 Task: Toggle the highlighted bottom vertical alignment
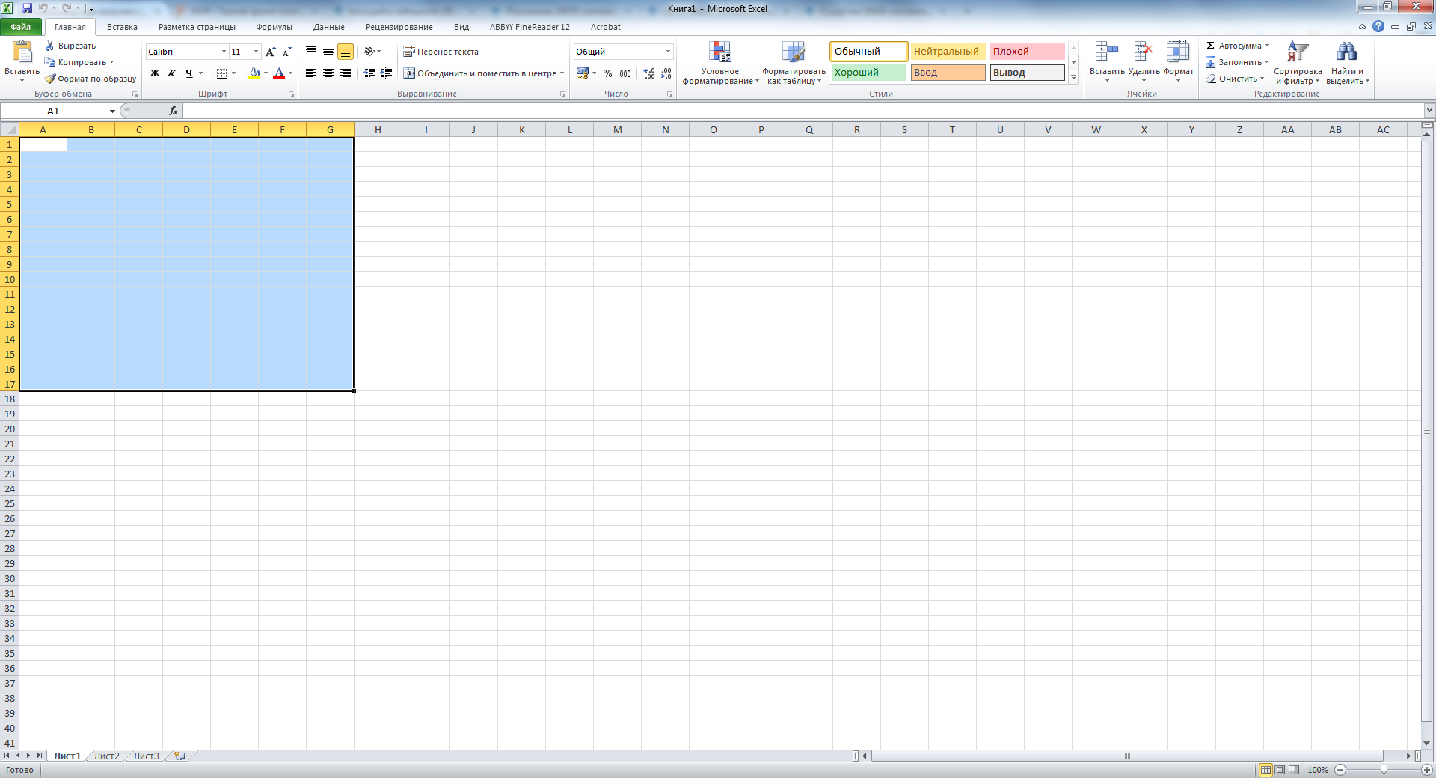[345, 52]
